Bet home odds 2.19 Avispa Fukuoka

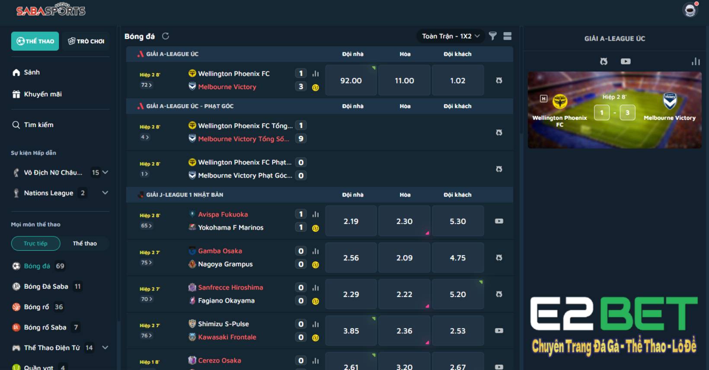pyautogui.click(x=351, y=221)
